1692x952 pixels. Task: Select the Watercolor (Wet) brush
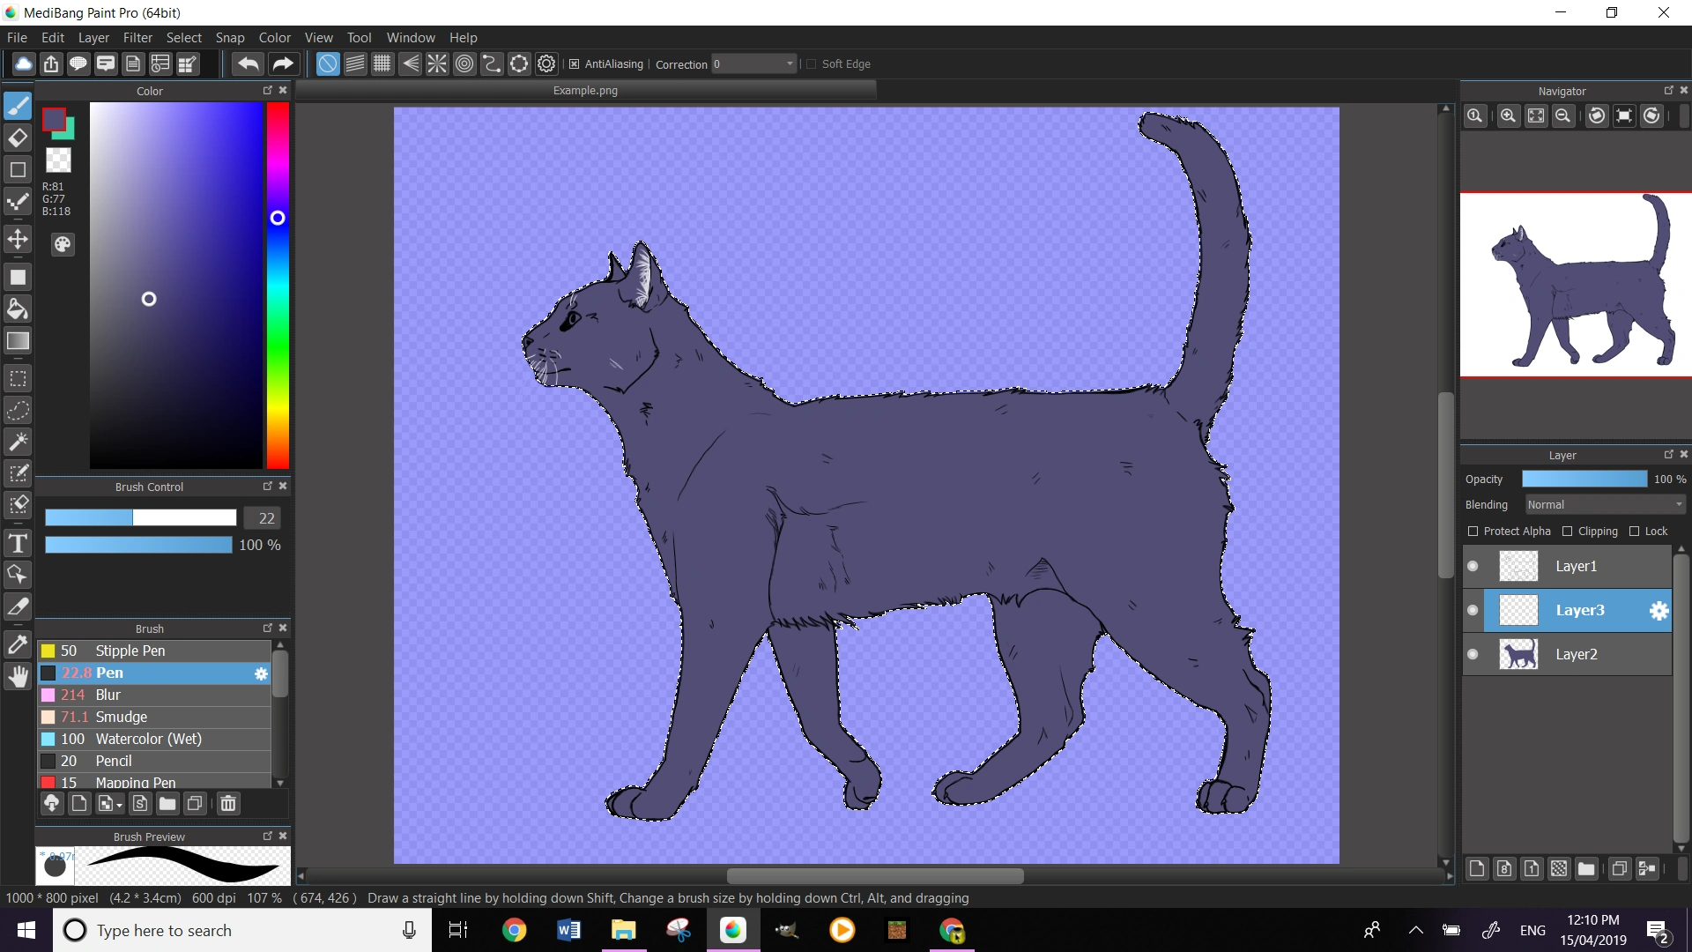(149, 739)
